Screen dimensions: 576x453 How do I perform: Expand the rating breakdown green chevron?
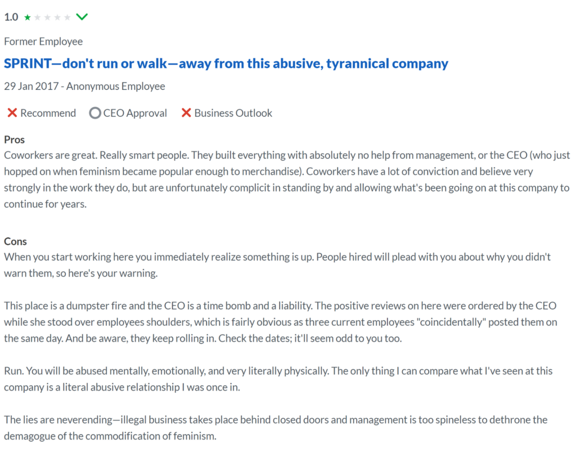tap(82, 17)
